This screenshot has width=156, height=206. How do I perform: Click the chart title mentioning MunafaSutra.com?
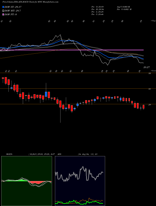31,2
